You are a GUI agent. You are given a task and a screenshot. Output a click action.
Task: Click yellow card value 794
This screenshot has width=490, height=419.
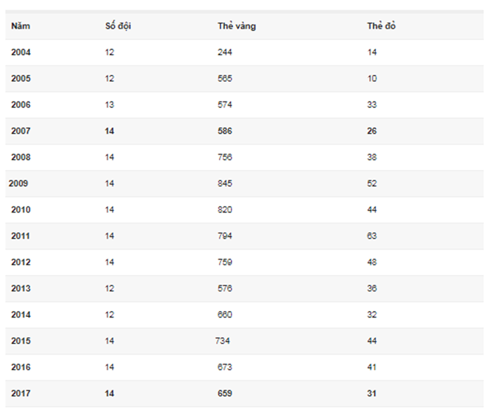coord(225,236)
